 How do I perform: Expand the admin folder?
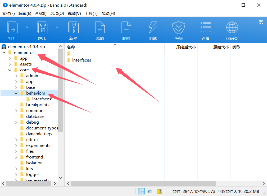(16, 76)
